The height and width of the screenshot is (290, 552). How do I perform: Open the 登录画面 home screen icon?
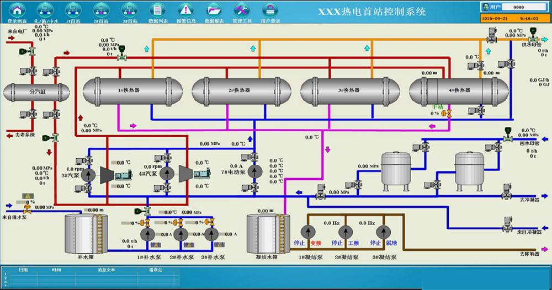point(17,10)
